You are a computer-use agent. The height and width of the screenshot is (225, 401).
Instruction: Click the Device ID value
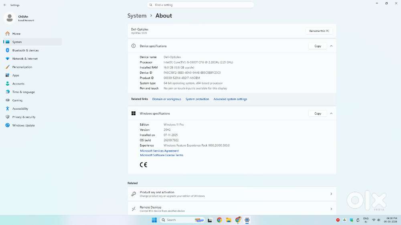point(192,73)
